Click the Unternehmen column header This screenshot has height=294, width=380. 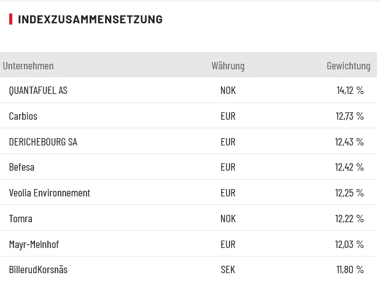tap(28, 65)
